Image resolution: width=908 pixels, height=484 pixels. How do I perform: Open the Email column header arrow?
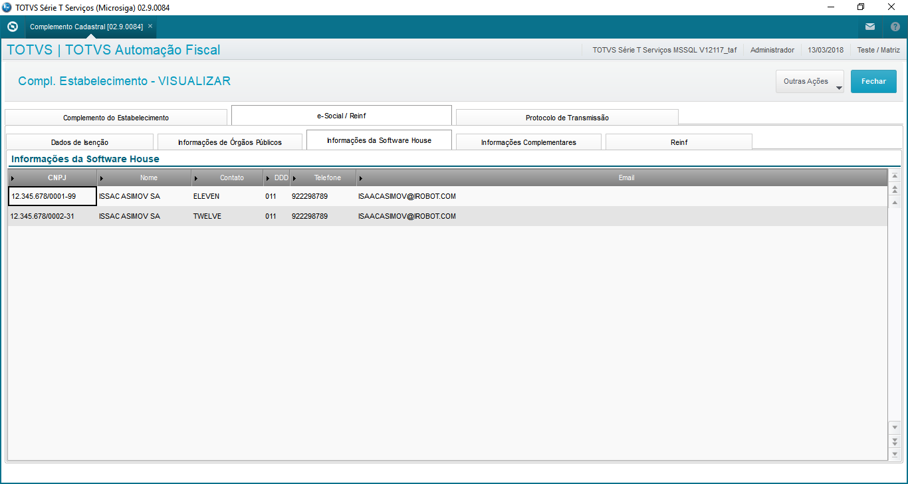[360, 178]
